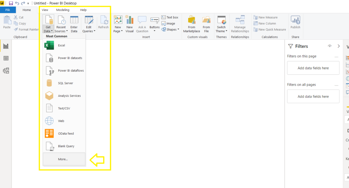Image resolution: width=349 pixels, height=188 pixels.
Task: Choose Text/CSV data source
Action: [x=64, y=108]
